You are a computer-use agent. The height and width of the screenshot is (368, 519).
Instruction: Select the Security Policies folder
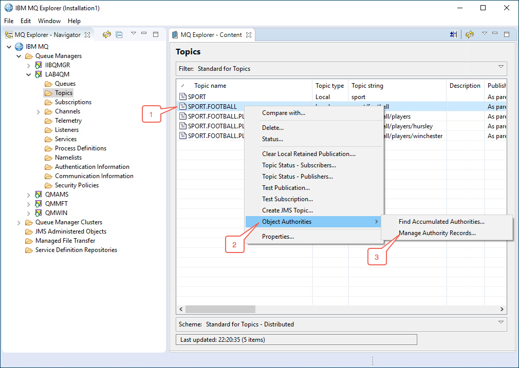click(77, 185)
